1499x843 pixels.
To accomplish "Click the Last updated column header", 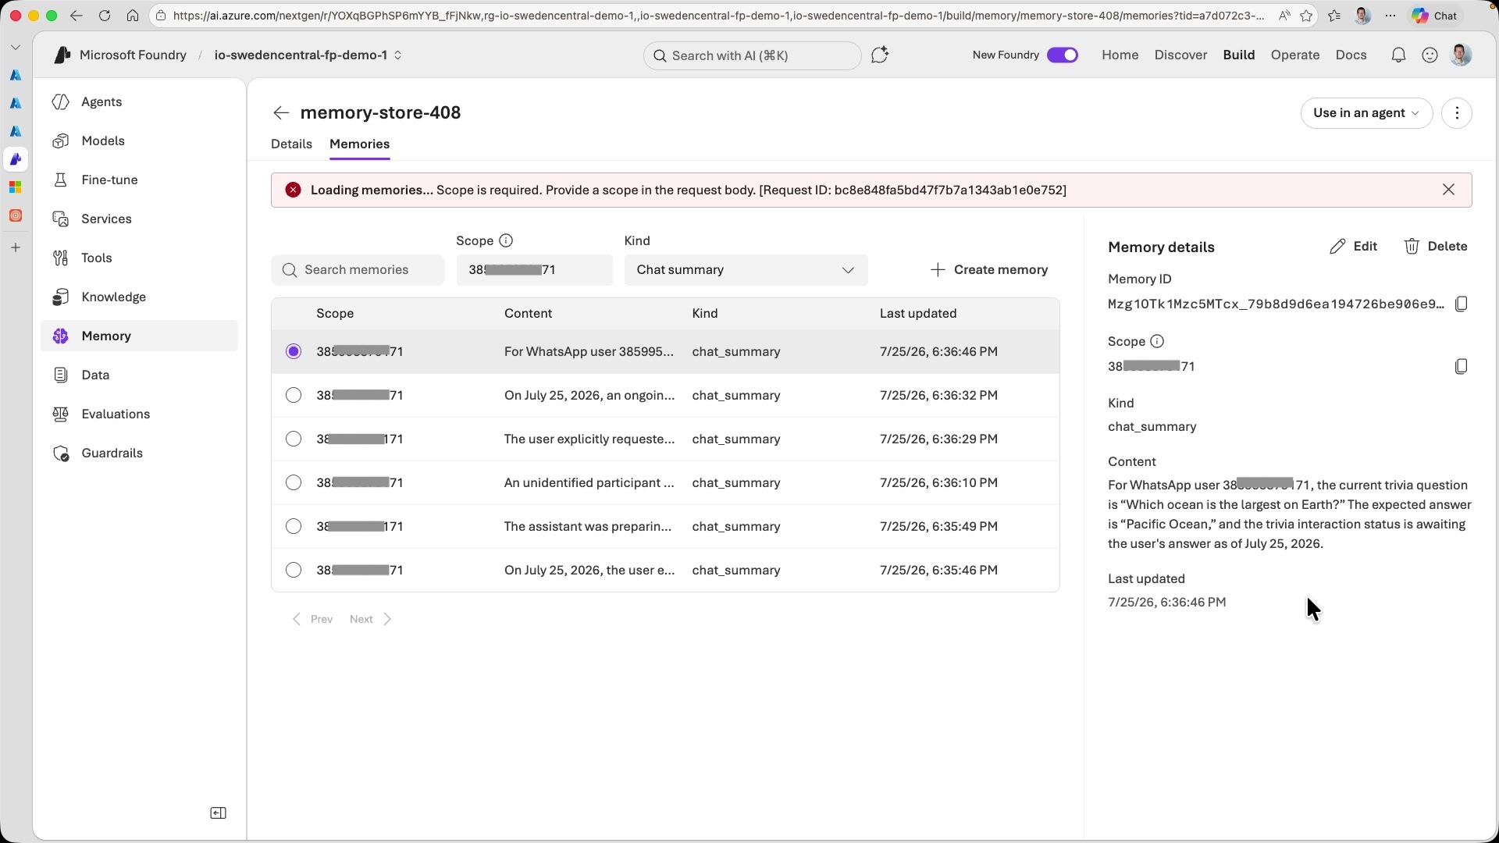I will click(x=918, y=313).
